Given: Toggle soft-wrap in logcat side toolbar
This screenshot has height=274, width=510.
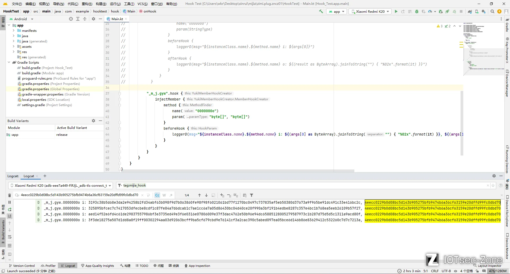Looking at the screenshot, I should click(x=10, y=237).
